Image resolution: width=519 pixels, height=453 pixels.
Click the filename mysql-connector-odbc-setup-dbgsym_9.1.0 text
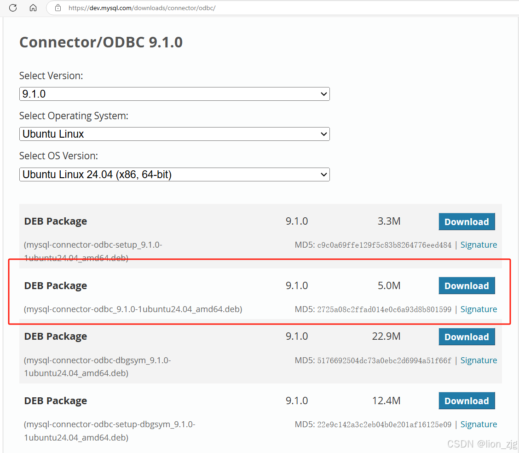110,431
